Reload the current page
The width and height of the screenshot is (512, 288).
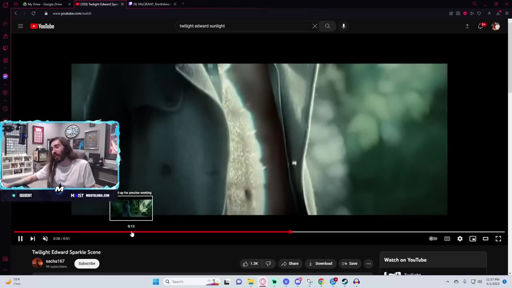pyautogui.click(x=34, y=13)
